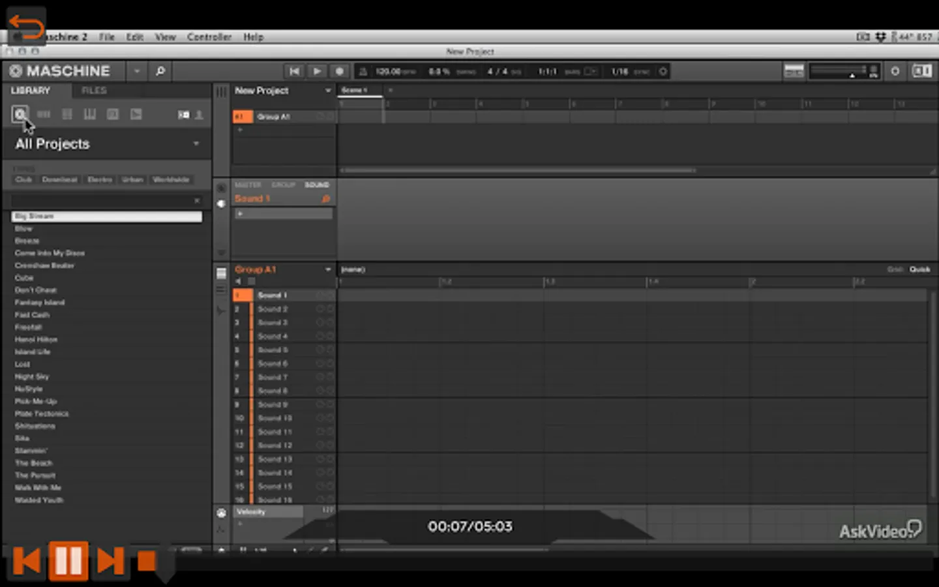Open the Maschine main menu arrow
This screenshot has height=587, width=939.
137,71
